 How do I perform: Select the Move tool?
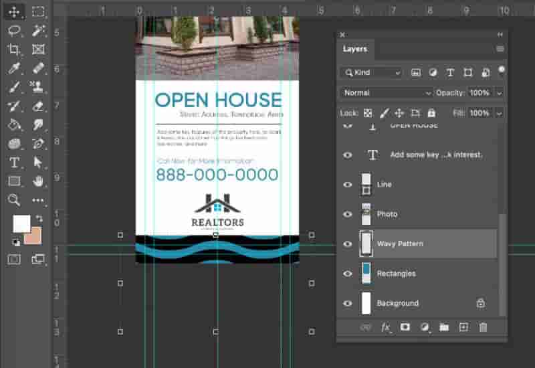14,12
